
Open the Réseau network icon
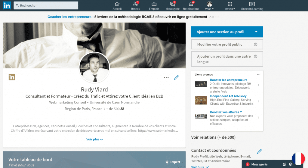[x=136, y=6]
